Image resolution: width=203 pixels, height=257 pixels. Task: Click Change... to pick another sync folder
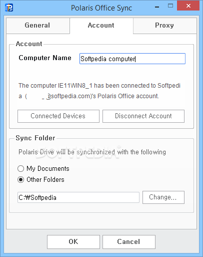[x=163, y=197]
